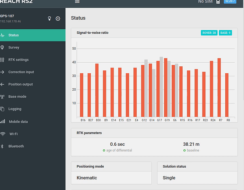Click the B16 label on chart axis

83,120
